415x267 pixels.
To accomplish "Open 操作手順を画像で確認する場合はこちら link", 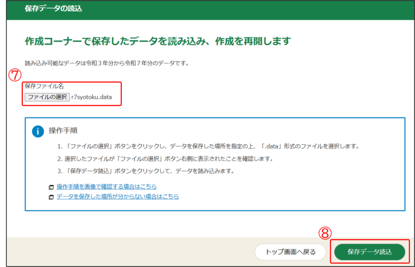I will [106, 186].
